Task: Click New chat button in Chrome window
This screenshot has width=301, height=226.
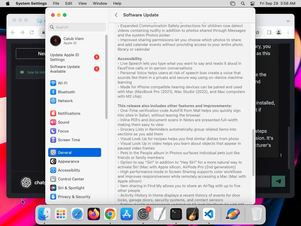Action: coord(31,54)
